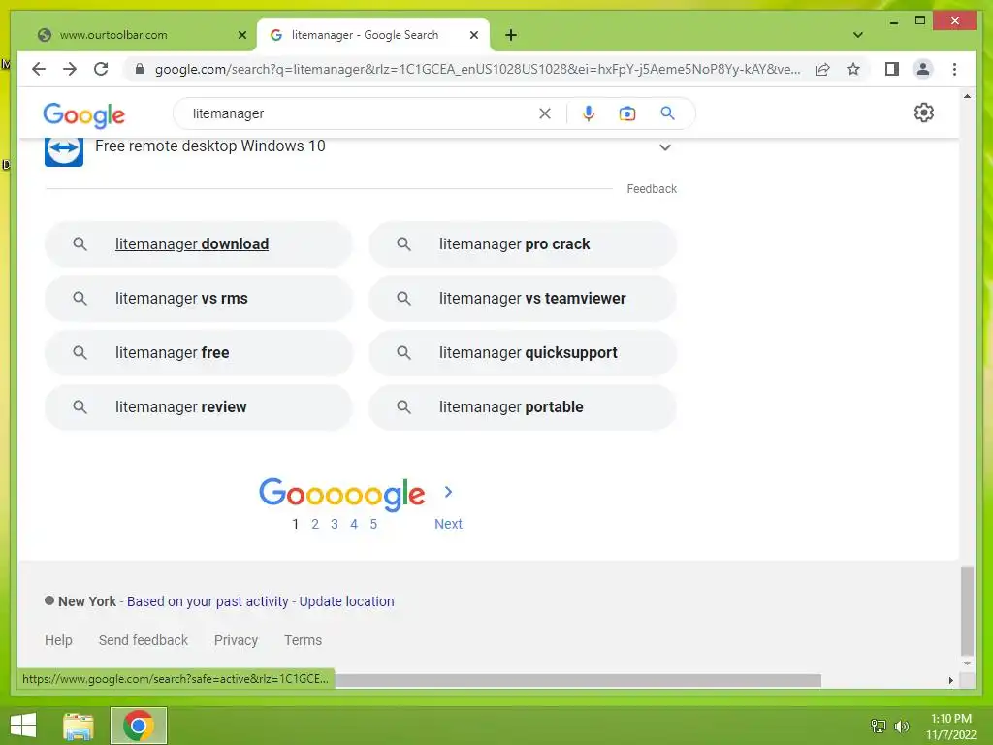Click the TeamViewer icon beside the question

[63, 150]
